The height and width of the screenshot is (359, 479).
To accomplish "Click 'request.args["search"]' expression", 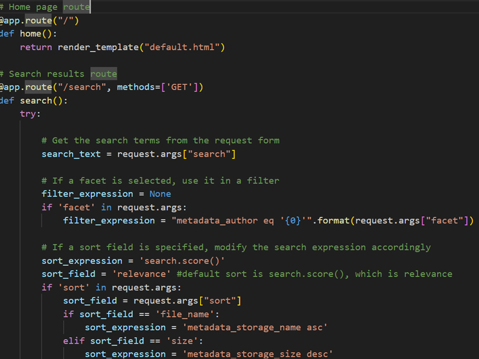I will click(177, 154).
